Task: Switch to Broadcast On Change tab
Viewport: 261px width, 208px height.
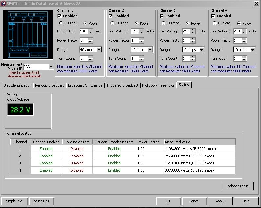Action: pyautogui.click(x=85, y=85)
